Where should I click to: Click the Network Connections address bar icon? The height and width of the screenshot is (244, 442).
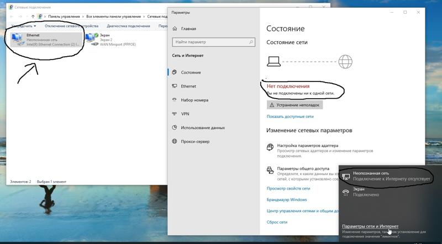[x=40, y=17]
